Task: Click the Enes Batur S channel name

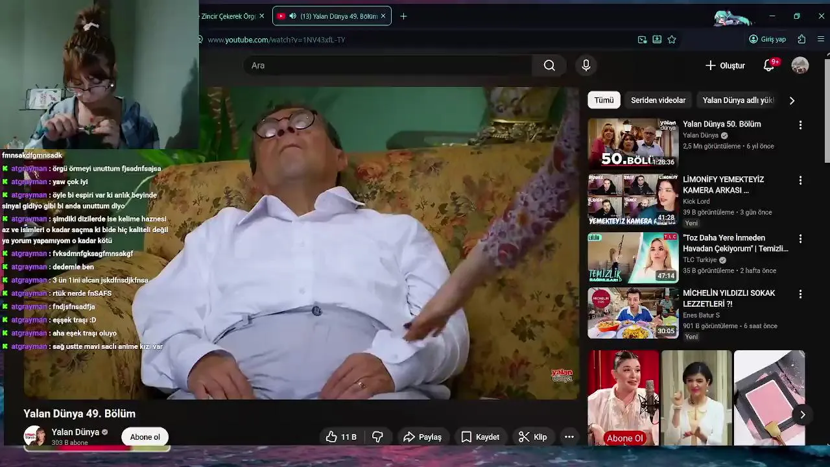Action: [x=701, y=315]
